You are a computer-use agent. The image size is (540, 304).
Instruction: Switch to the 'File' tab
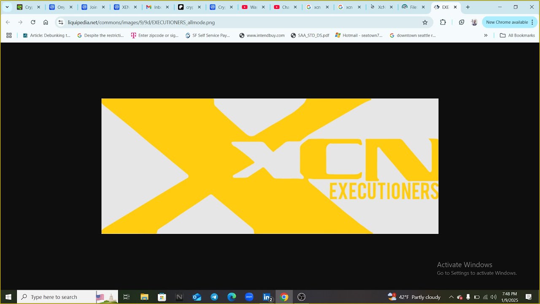tap(413, 7)
